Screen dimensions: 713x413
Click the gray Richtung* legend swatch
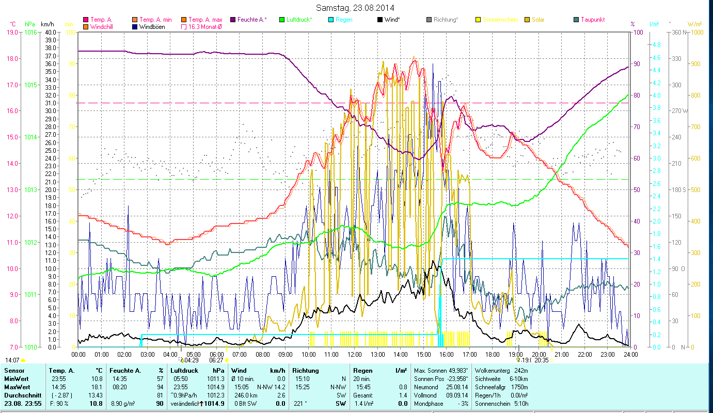point(429,20)
